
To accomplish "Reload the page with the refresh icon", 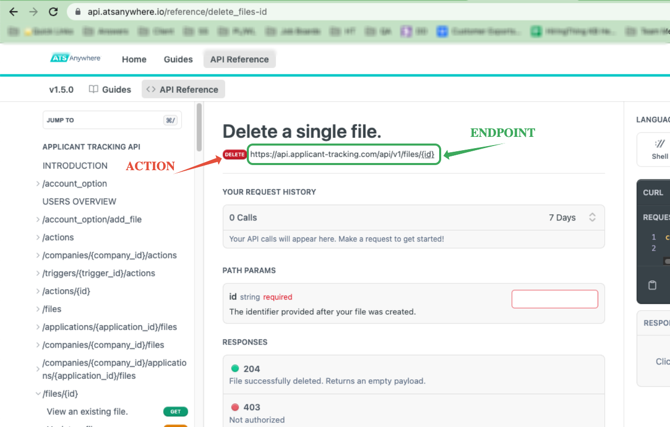I will coord(53,12).
